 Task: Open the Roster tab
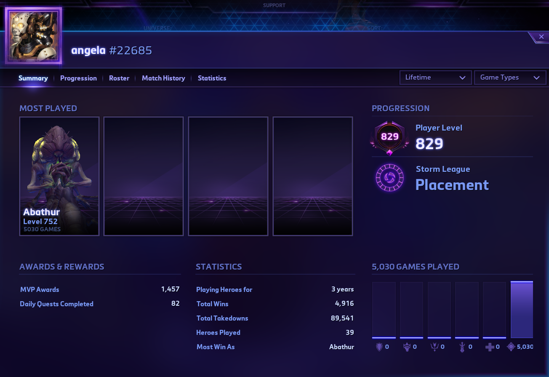pos(119,78)
